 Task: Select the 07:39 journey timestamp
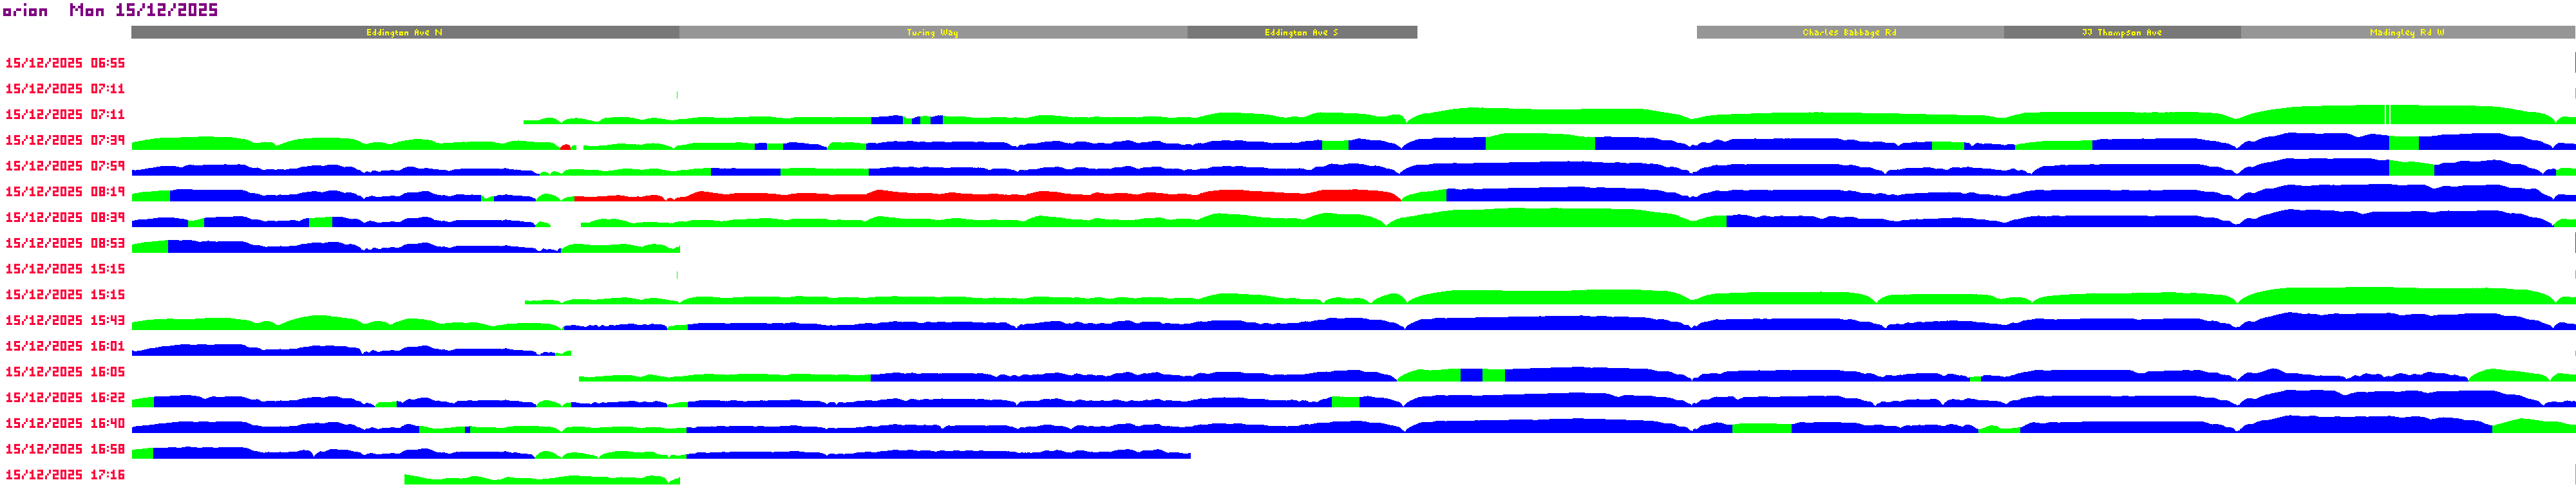tap(65, 140)
